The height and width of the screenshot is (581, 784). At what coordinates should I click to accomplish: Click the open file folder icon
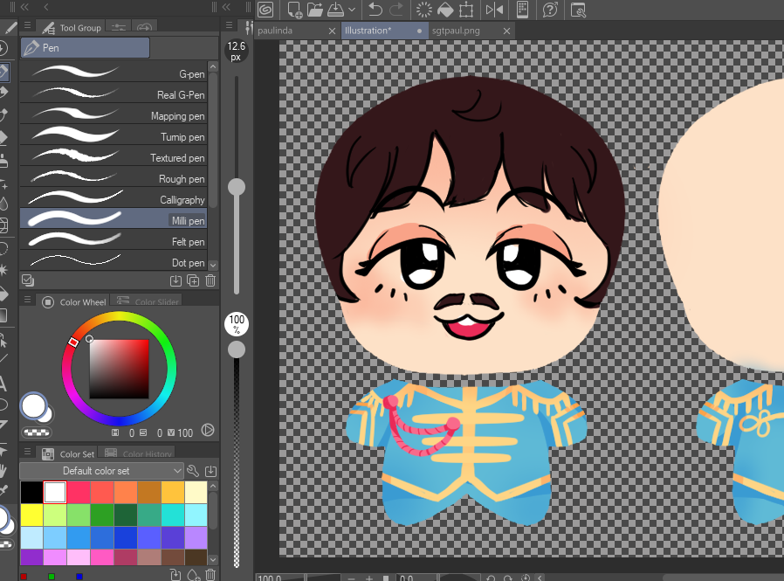[x=315, y=10]
